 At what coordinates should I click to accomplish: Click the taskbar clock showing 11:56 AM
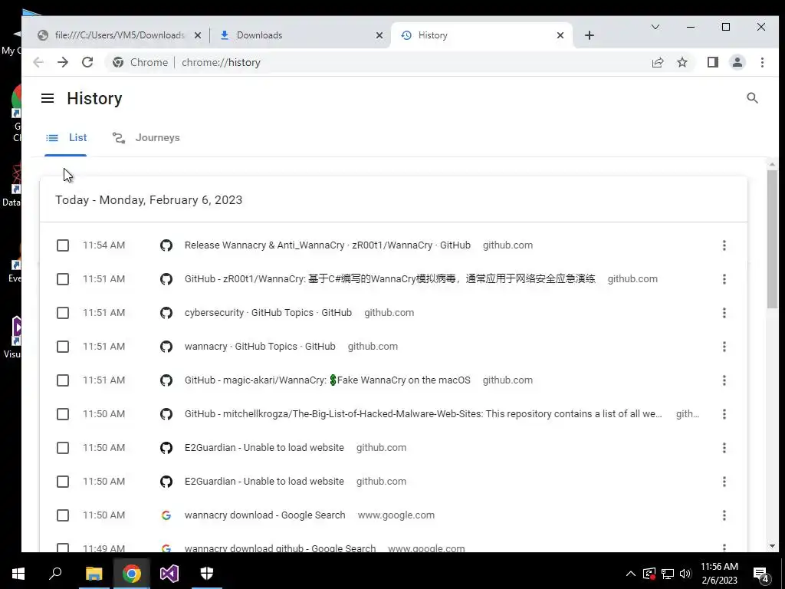tap(719, 574)
